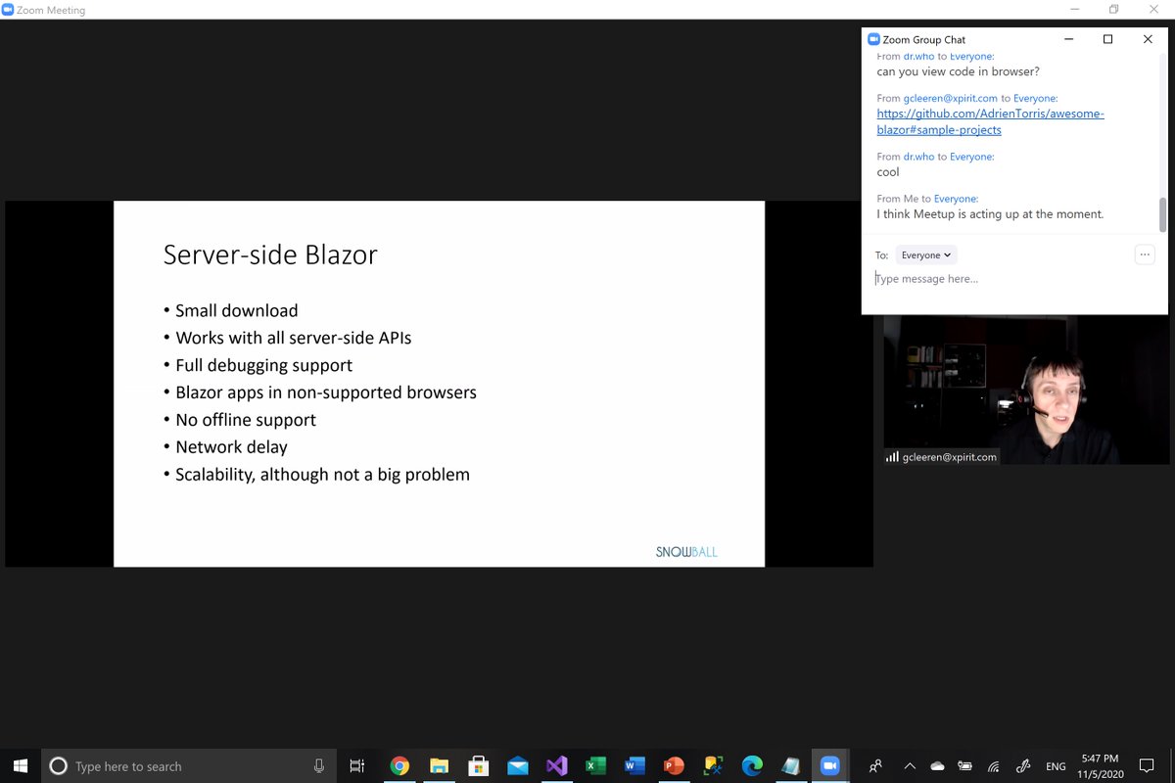Click in the Type message here field
This screenshot has width=1175, height=783.
pyautogui.click(x=1013, y=279)
